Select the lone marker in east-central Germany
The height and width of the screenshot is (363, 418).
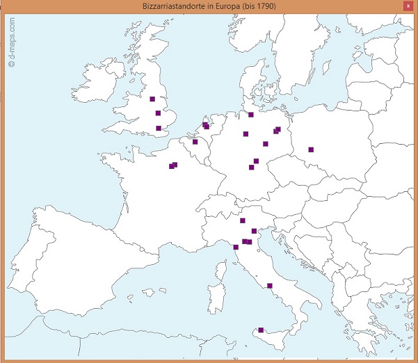click(x=266, y=144)
